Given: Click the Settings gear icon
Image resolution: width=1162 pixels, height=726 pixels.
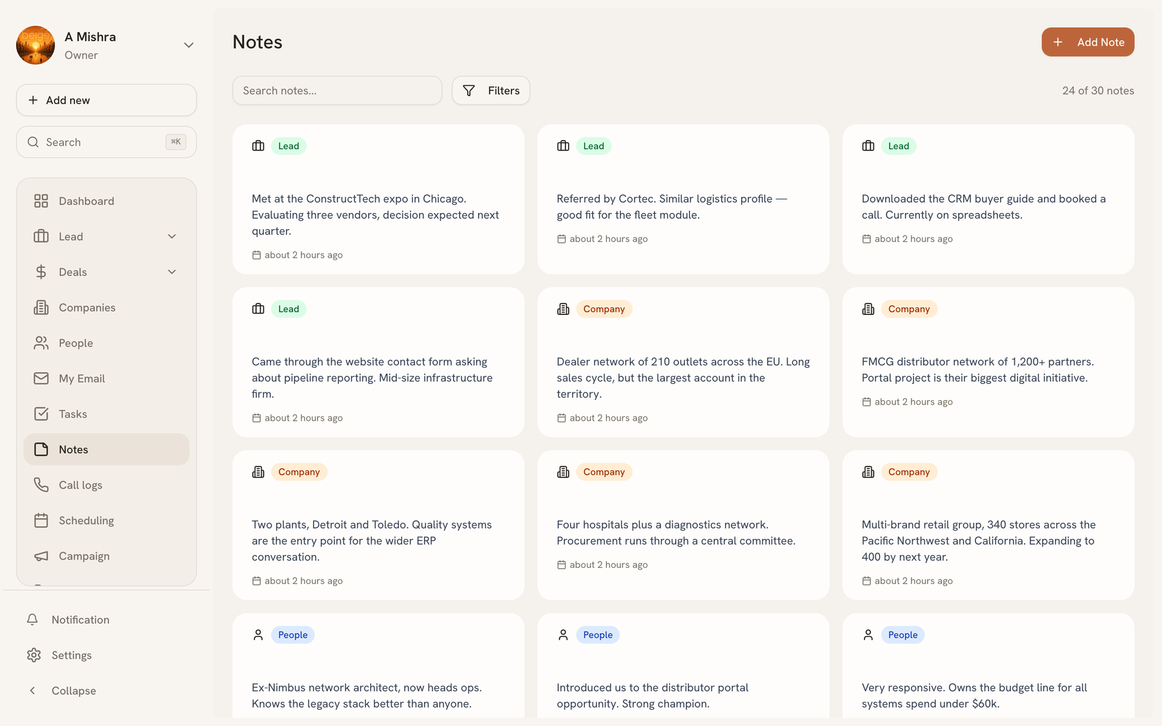Looking at the screenshot, I should tap(34, 655).
